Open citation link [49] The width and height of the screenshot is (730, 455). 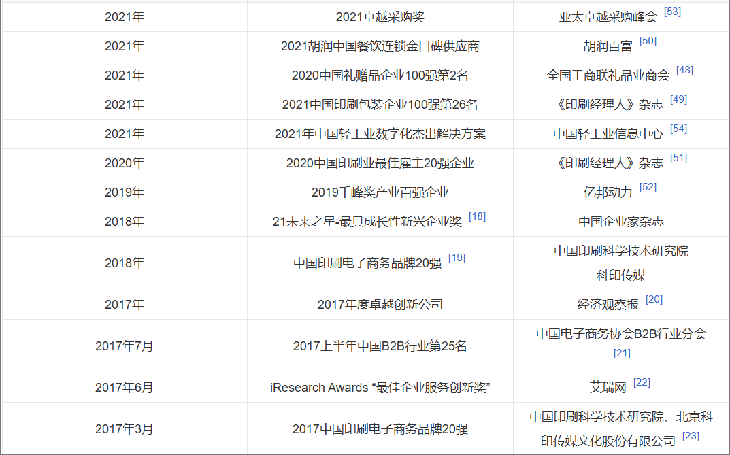pos(678,99)
